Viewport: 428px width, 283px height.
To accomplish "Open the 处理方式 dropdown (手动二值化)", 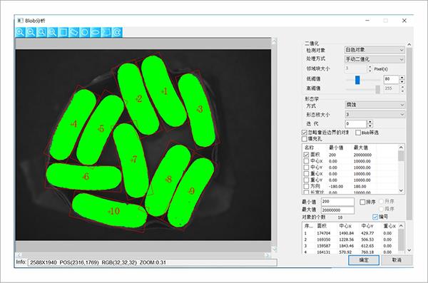I will [374, 59].
